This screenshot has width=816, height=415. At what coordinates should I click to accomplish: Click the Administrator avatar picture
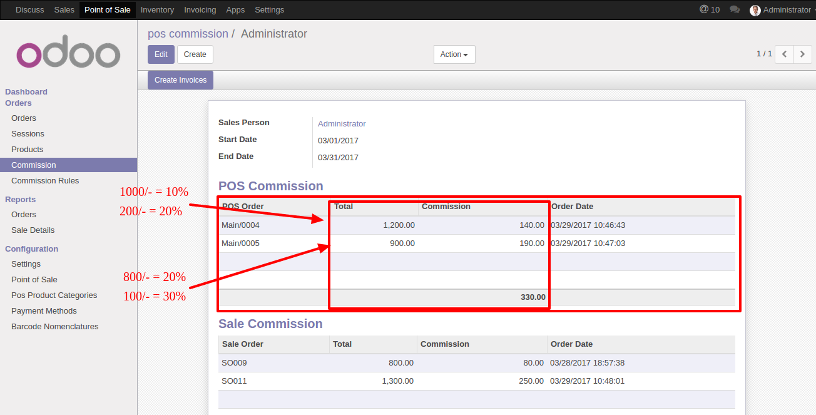coord(755,10)
